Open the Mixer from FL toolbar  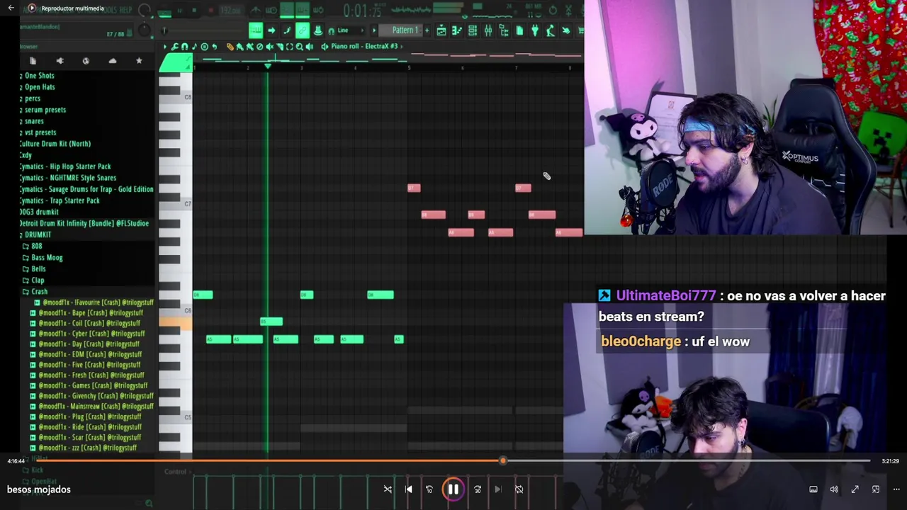pyautogui.click(x=488, y=30)
